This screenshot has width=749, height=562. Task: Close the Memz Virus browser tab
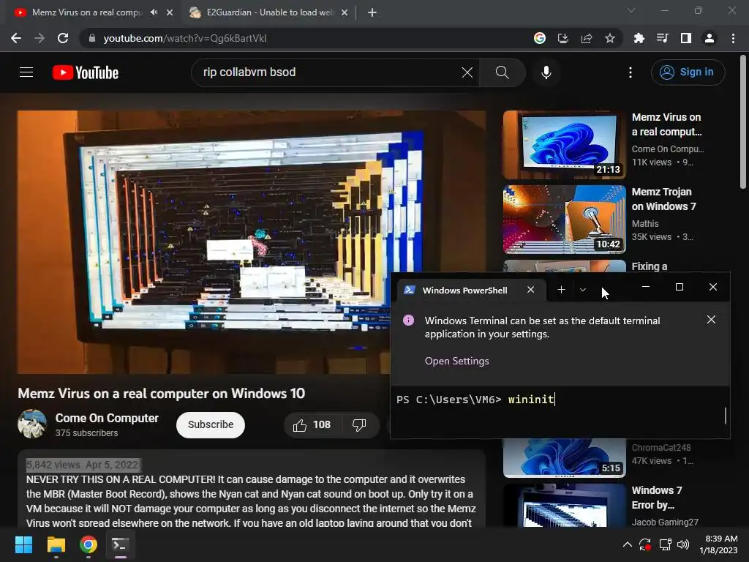pyautogui.click(x=170, y=12)
